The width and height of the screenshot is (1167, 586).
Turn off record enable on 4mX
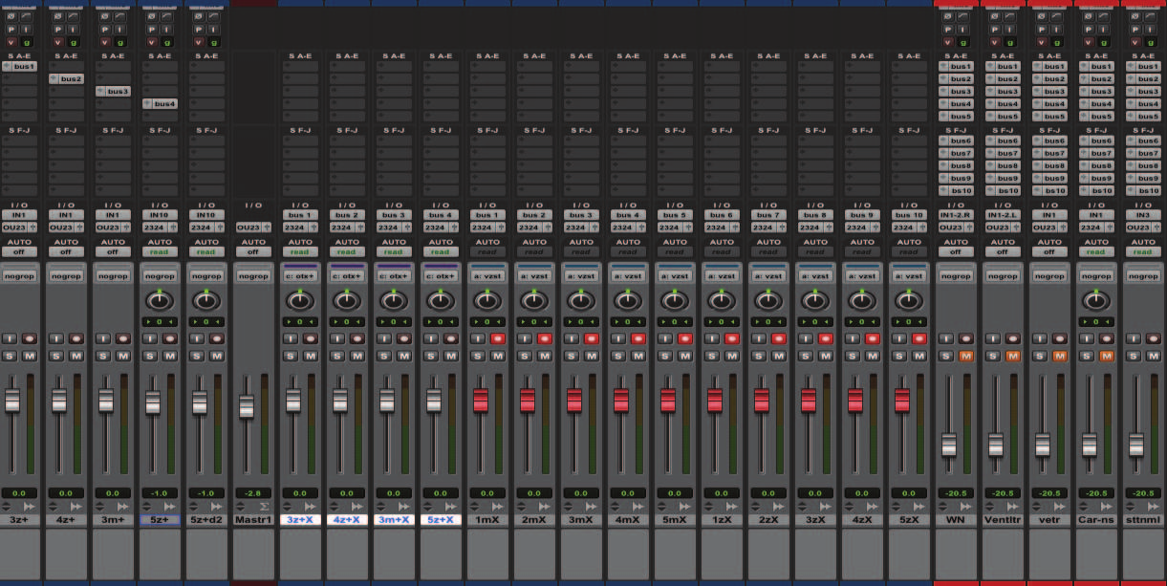tap(638, 338)
